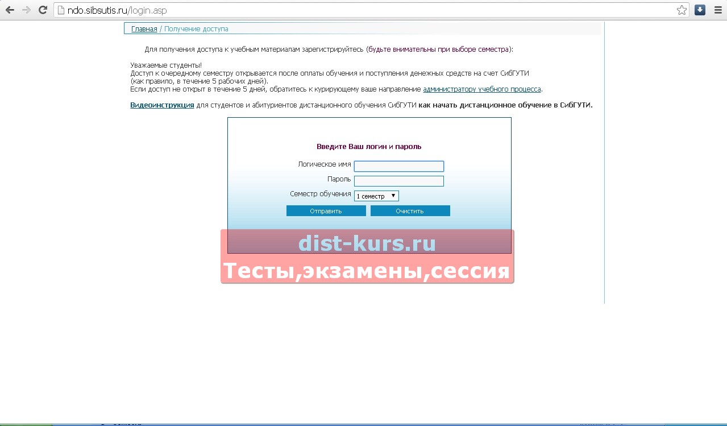Click the dist-kurs.ru banner title
The height and width of the screenshot is (426, 727).
[x=367, y=243]
